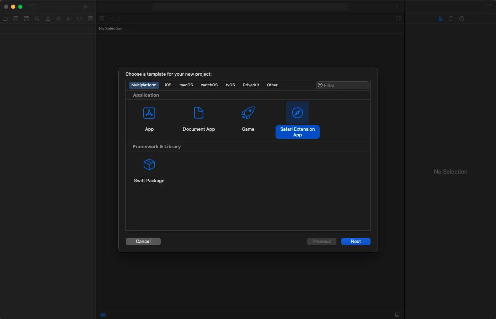Switch to the Other tab
Image resolution: width=496 pixels, height=319 pixels.
[x=272, y=85]
